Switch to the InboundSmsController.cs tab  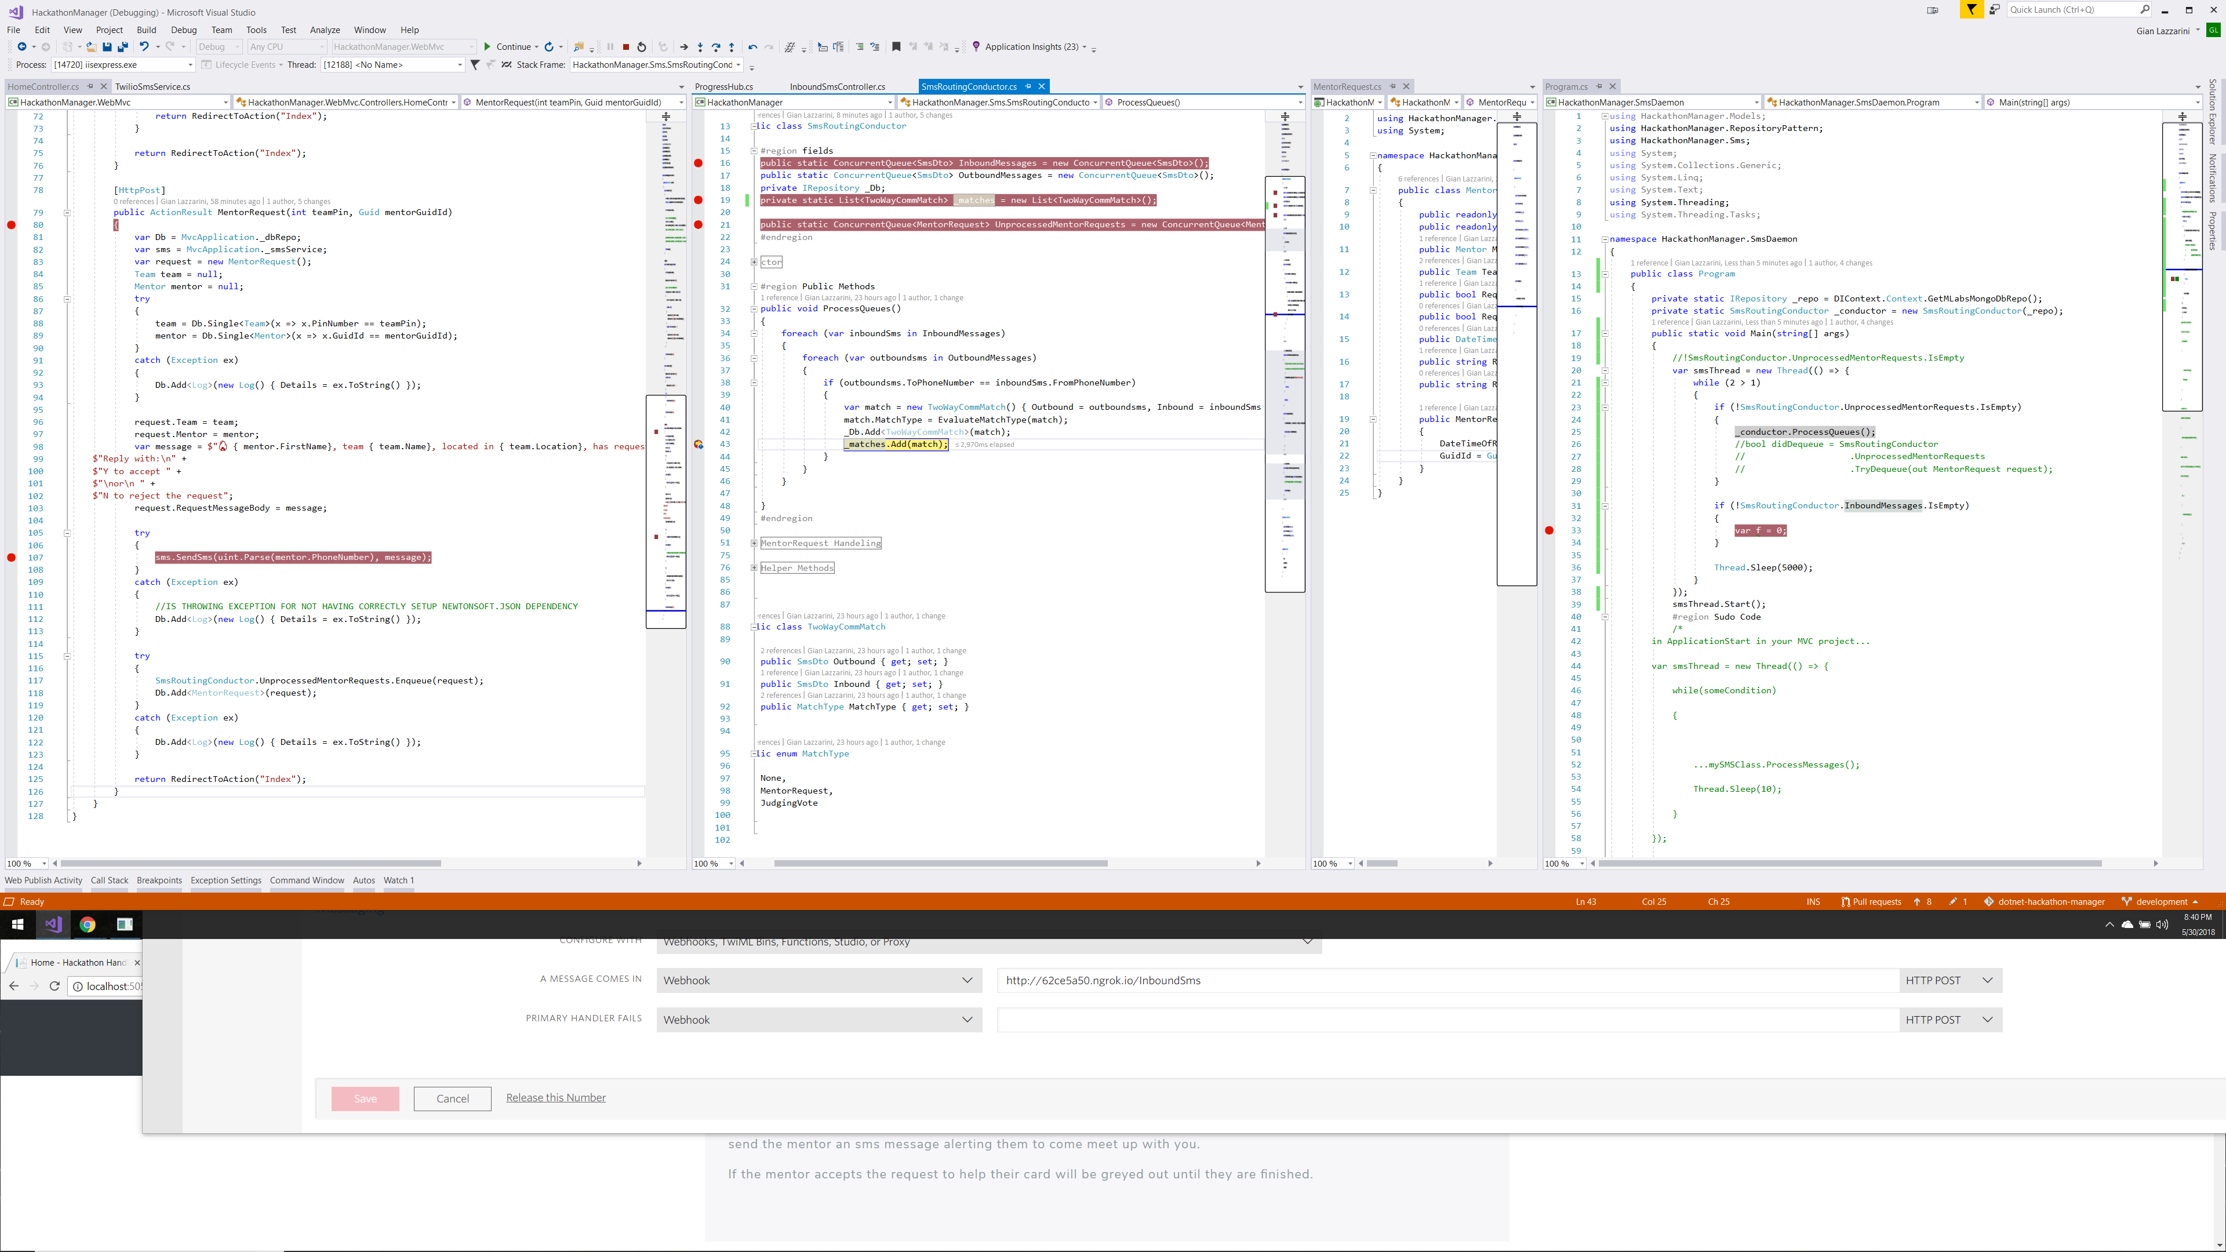837,86
